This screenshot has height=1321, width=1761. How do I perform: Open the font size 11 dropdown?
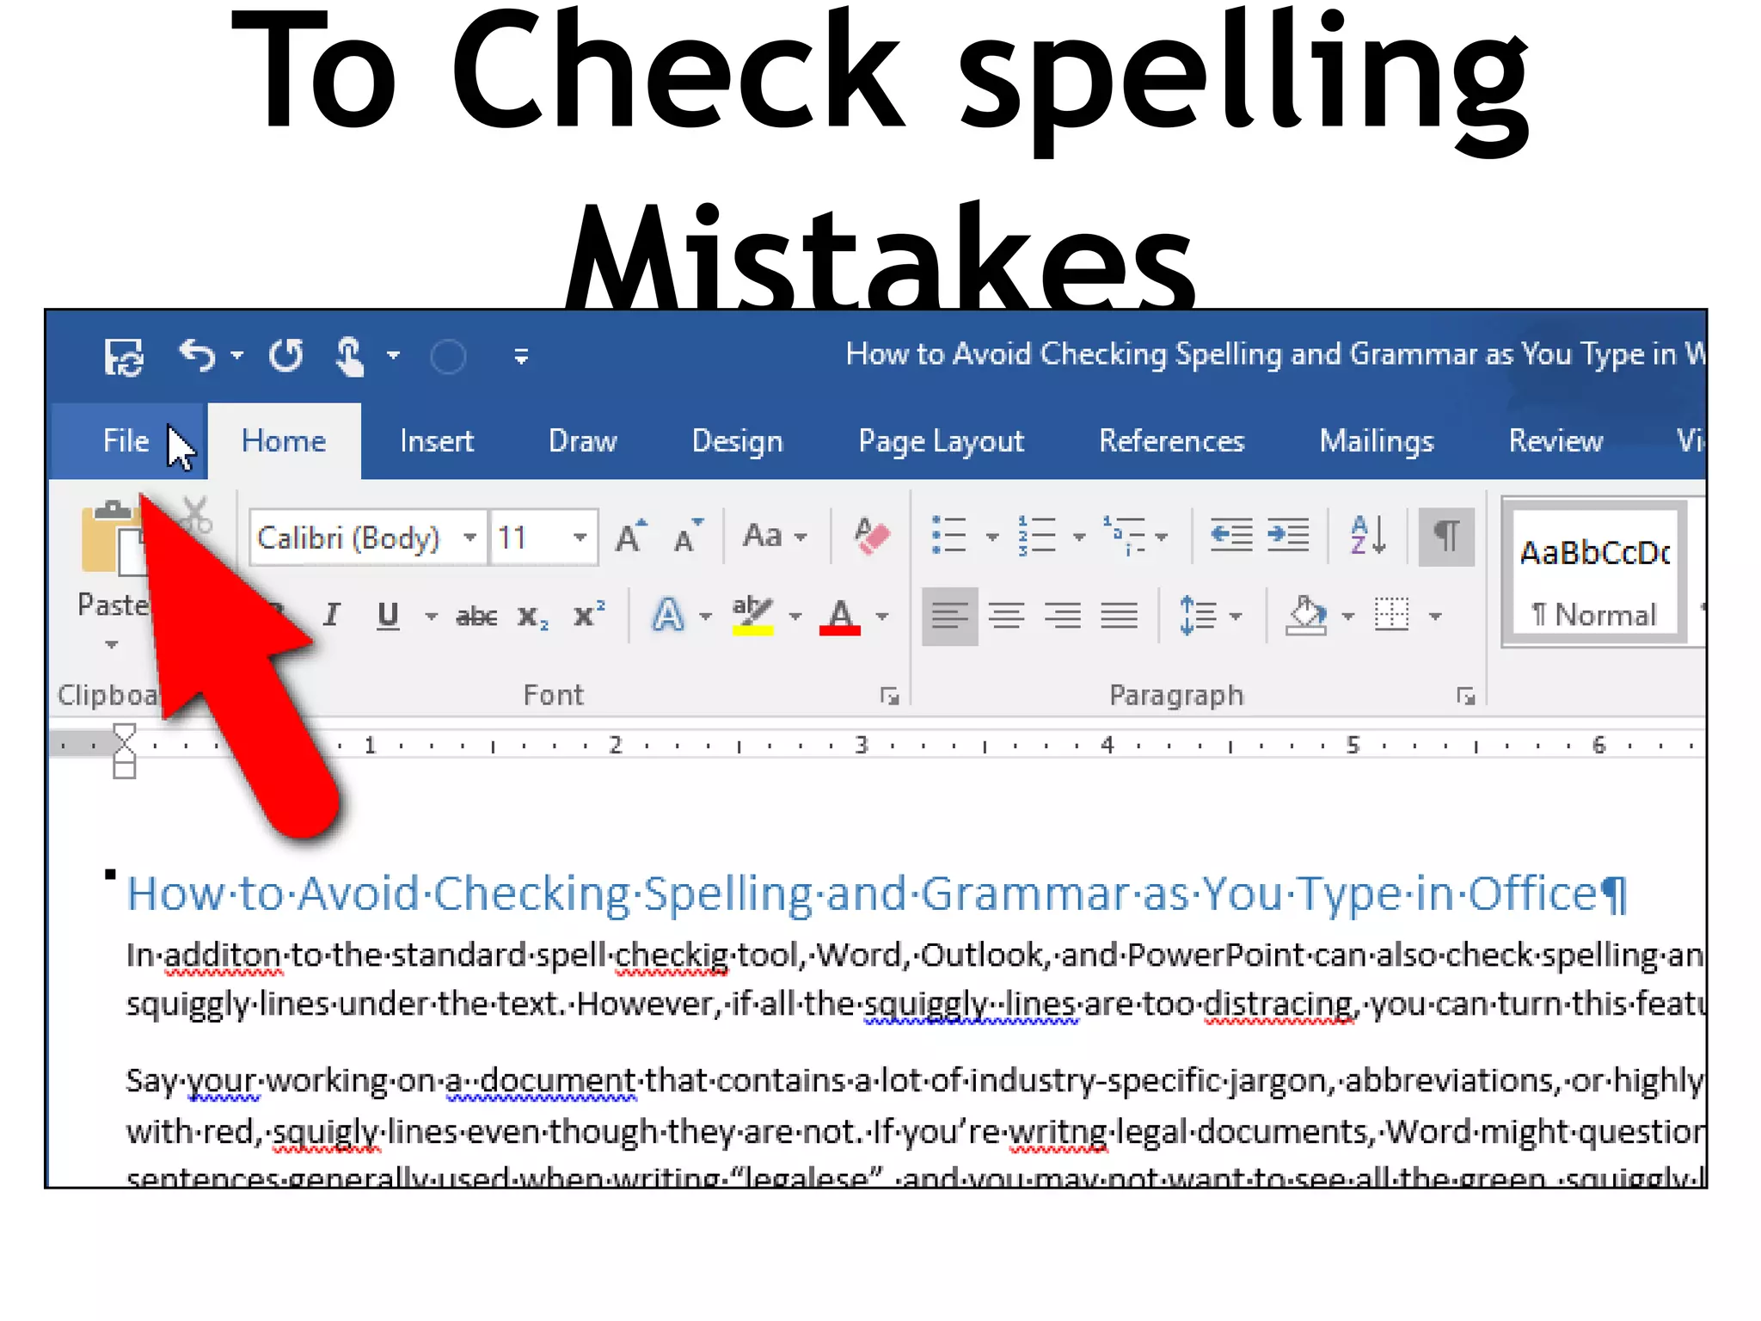coord(580,538)
